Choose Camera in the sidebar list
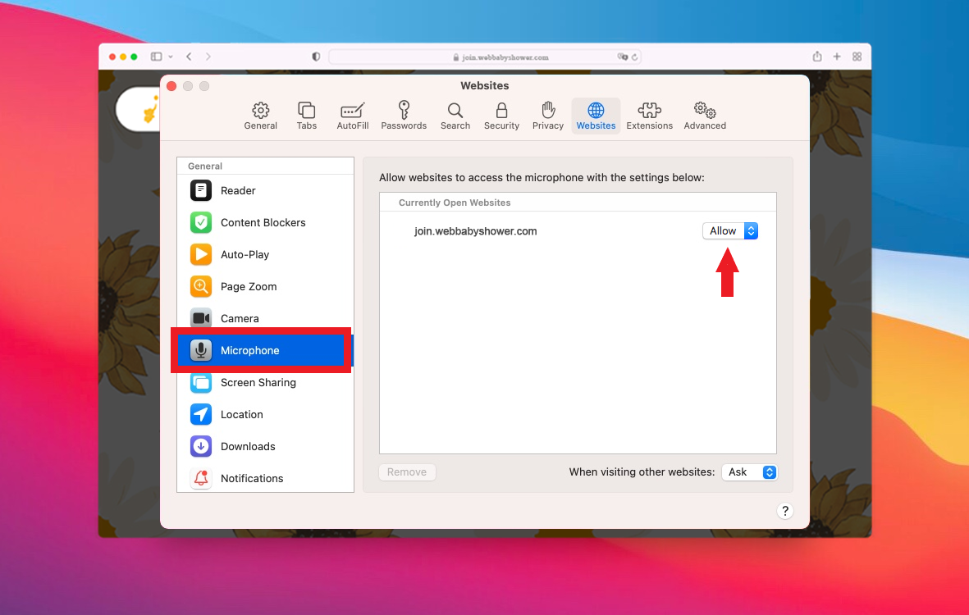The height and width of the screenshot is (615, 969). pos(265,319)
